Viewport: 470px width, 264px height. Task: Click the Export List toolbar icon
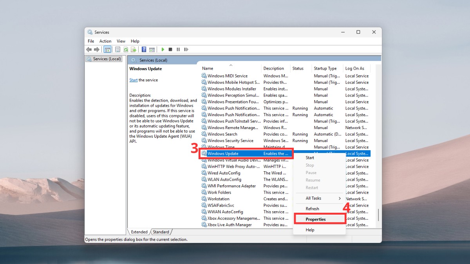(x=134, y=50)
